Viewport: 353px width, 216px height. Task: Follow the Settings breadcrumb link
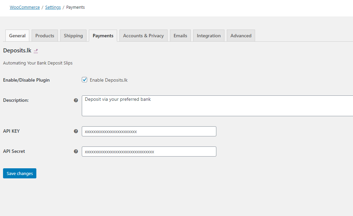pyautogui.click(x=53, y=7)
